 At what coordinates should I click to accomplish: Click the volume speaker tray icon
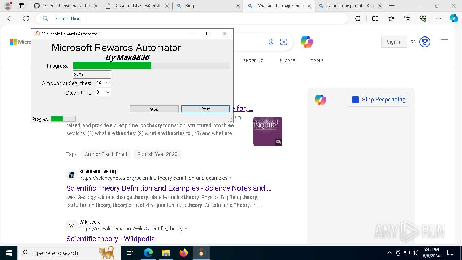point(415,253)
